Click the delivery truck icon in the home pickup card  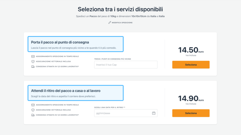point(33,115)
